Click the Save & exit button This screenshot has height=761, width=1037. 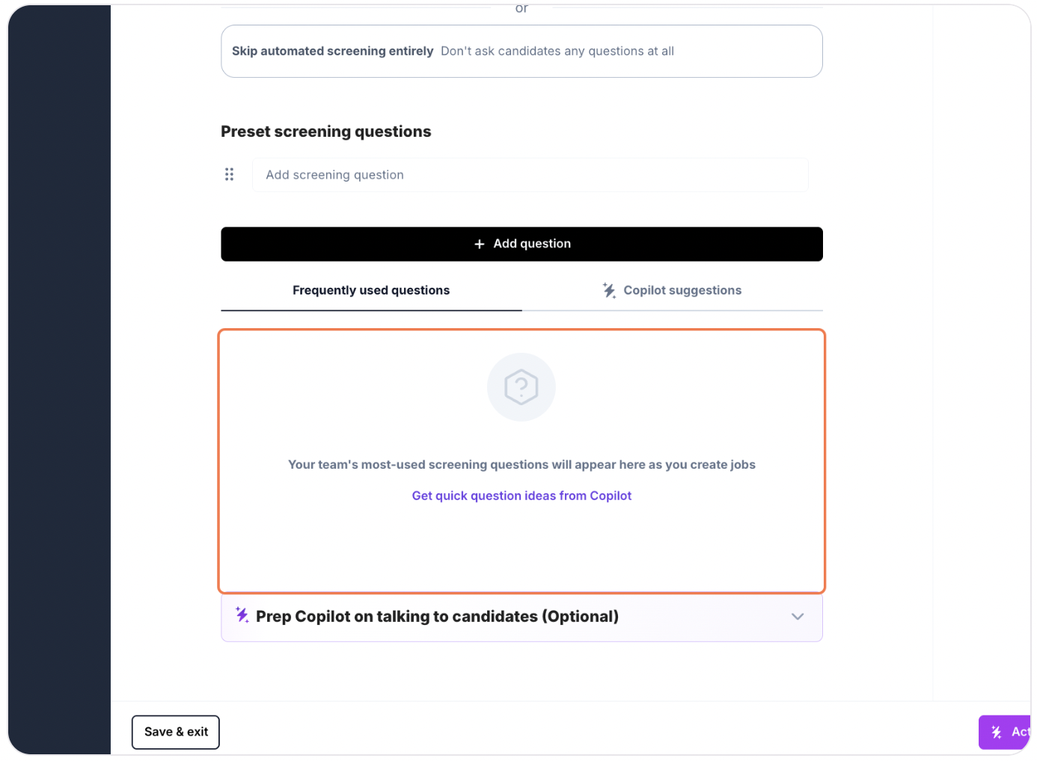pos(176,732)
